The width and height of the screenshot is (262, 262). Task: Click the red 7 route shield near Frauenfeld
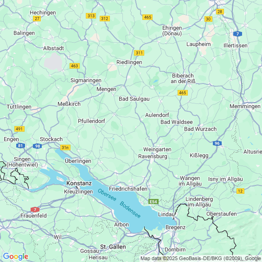[x=35, y=210]
